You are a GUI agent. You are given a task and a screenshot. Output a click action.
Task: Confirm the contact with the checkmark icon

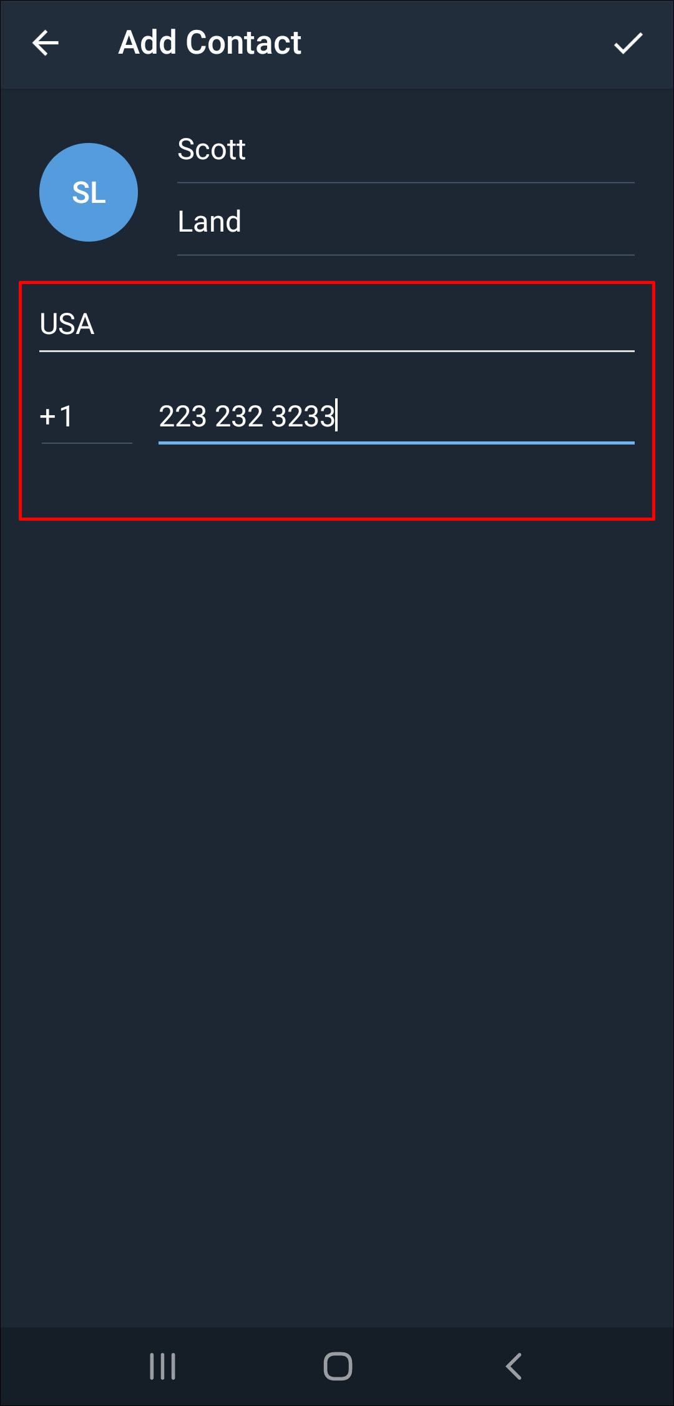tap(628, 43)
